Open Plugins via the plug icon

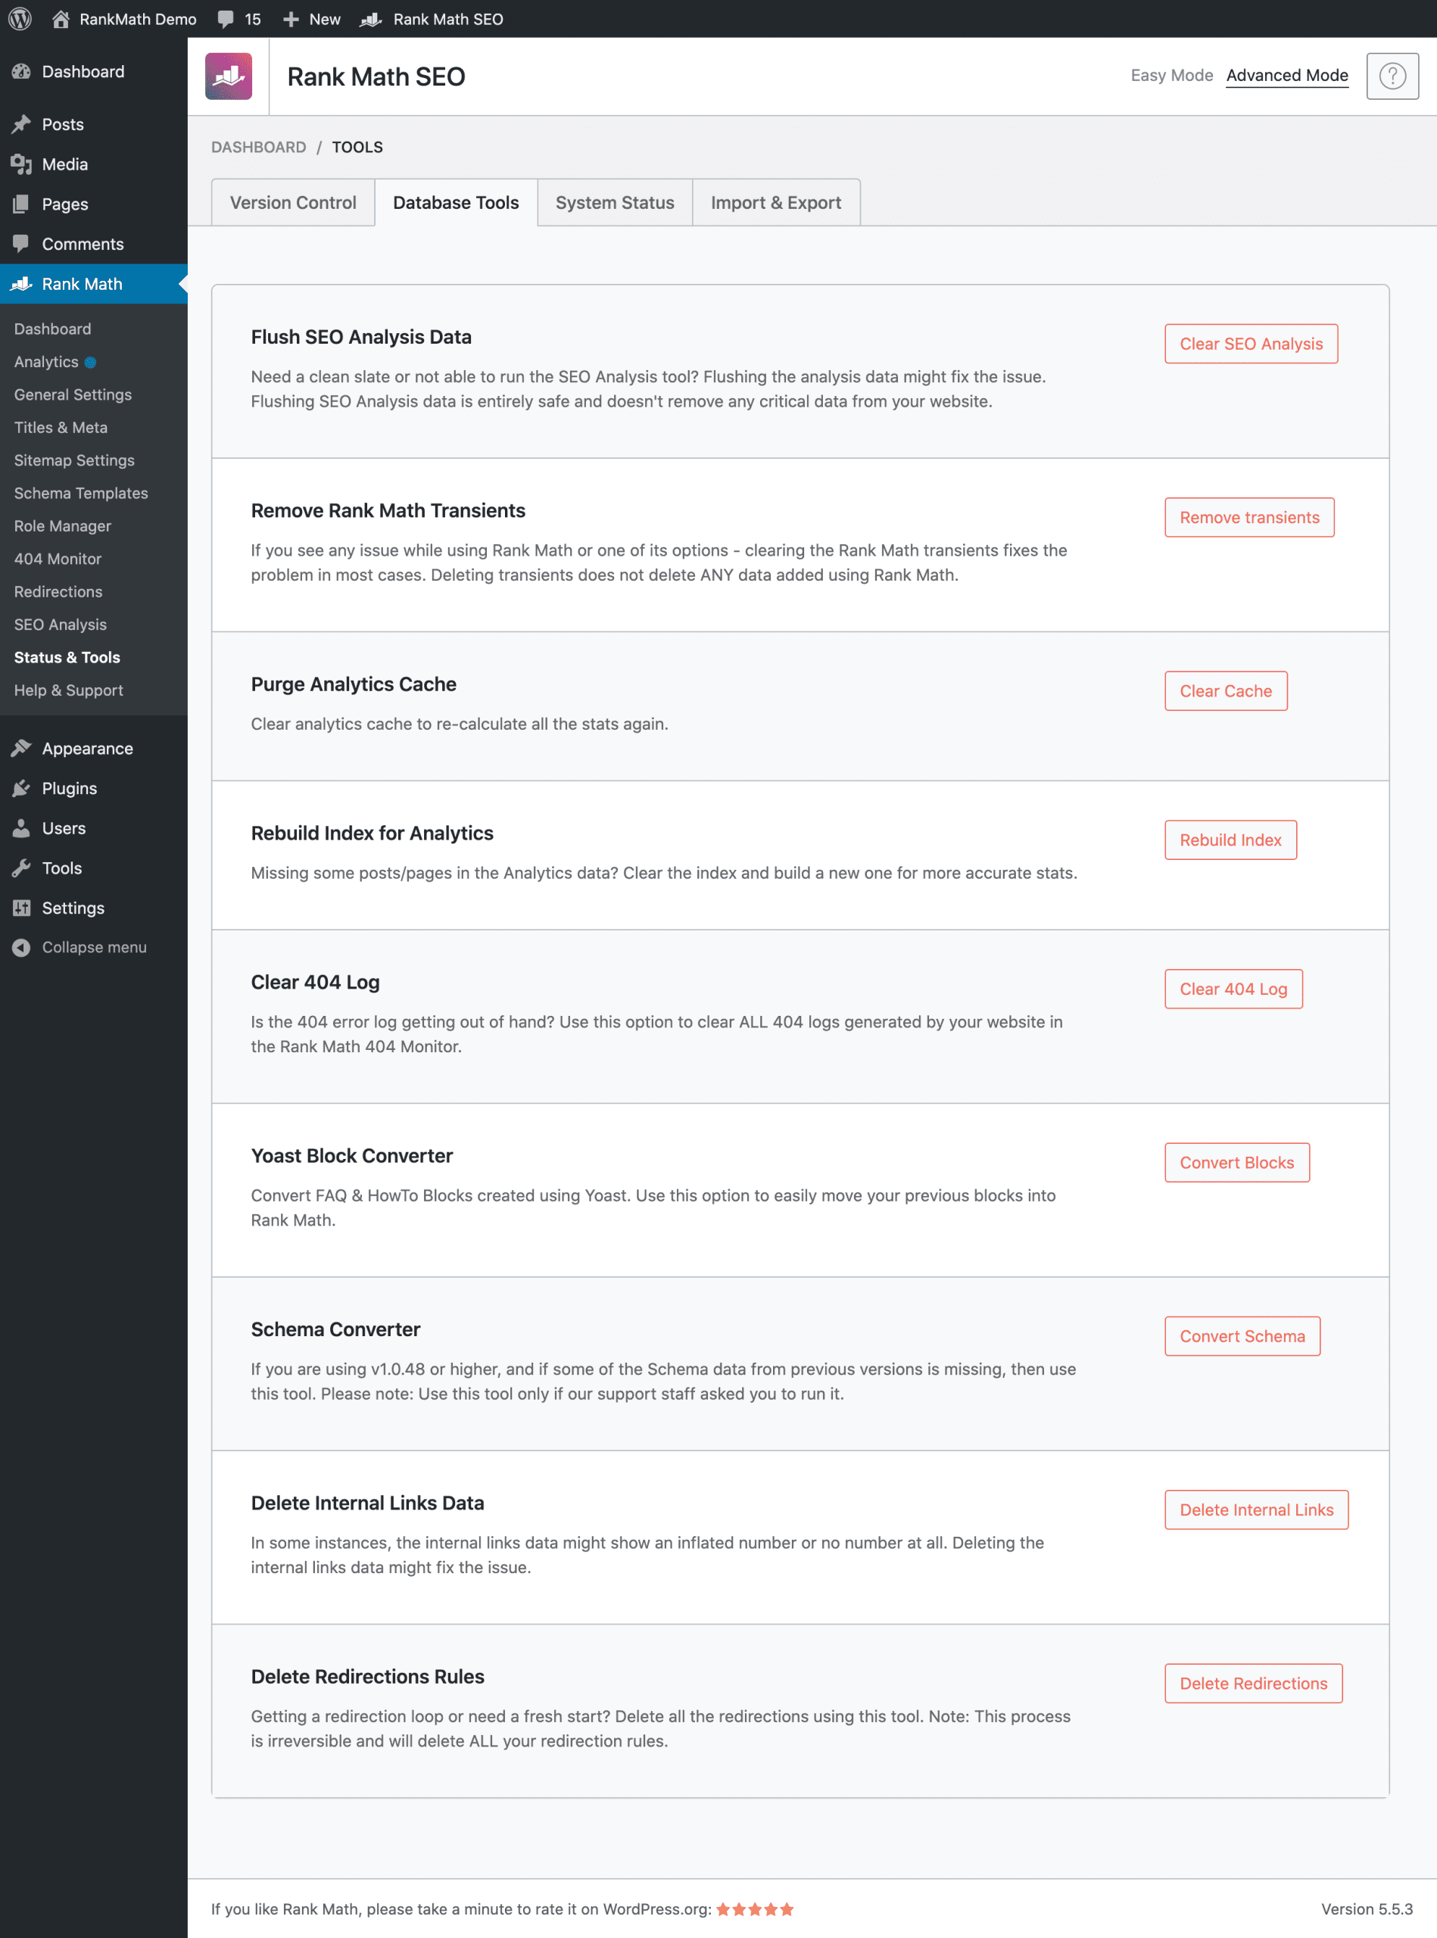22,788
